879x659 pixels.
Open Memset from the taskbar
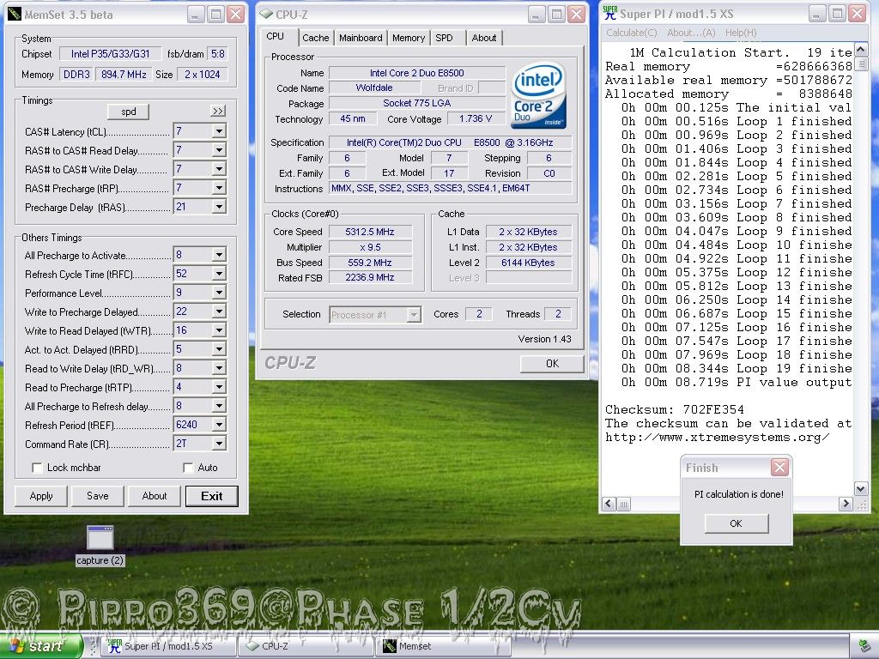(x=443, y=646)
